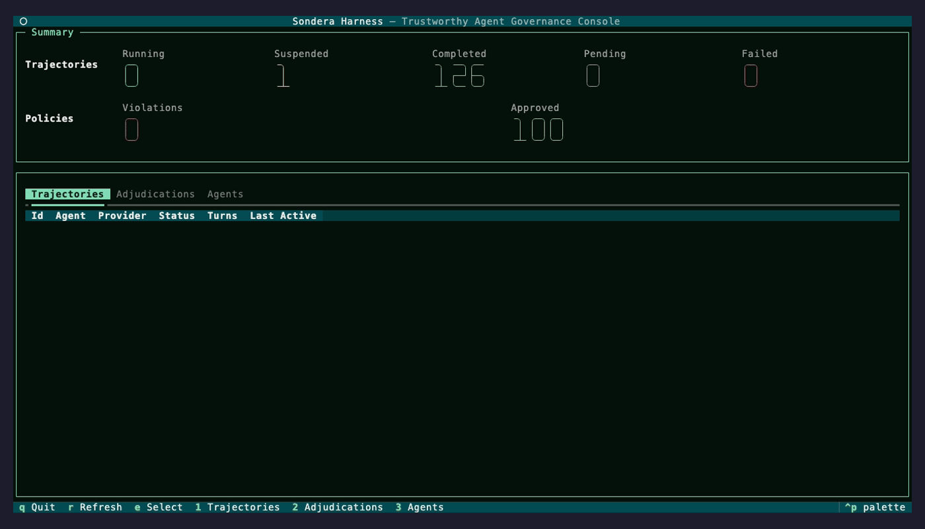Image resolution: width=925 pixels, height=529 pixels.
Task: Sort by the Id column header
Action: click(38, 216)
